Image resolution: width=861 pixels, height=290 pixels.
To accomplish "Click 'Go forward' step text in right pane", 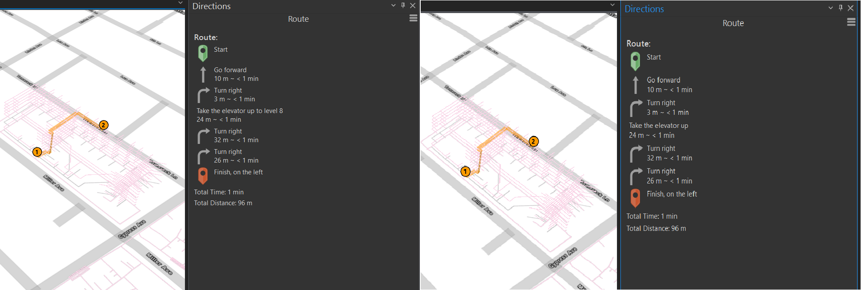I will point(663,80).
